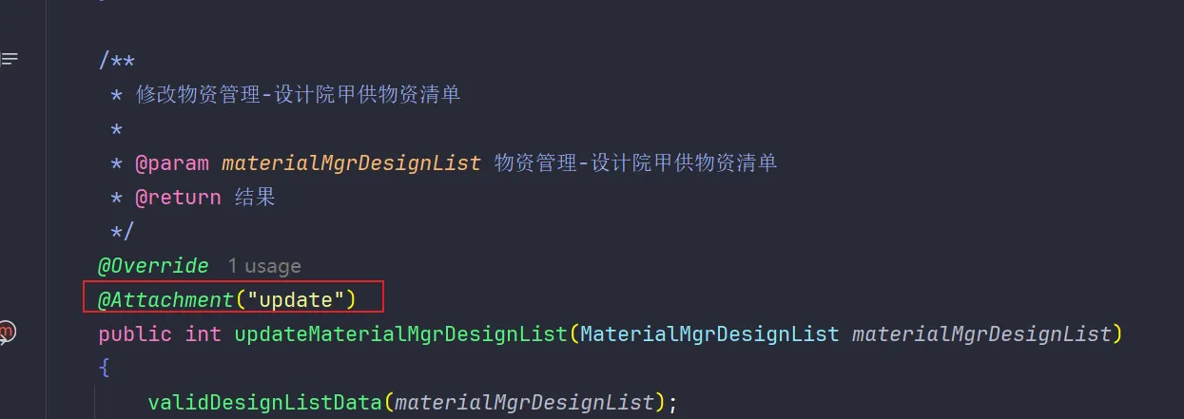Open the "1 usage" inlay hint
This screenshot has width=1184, height=419.
(264, 266)
